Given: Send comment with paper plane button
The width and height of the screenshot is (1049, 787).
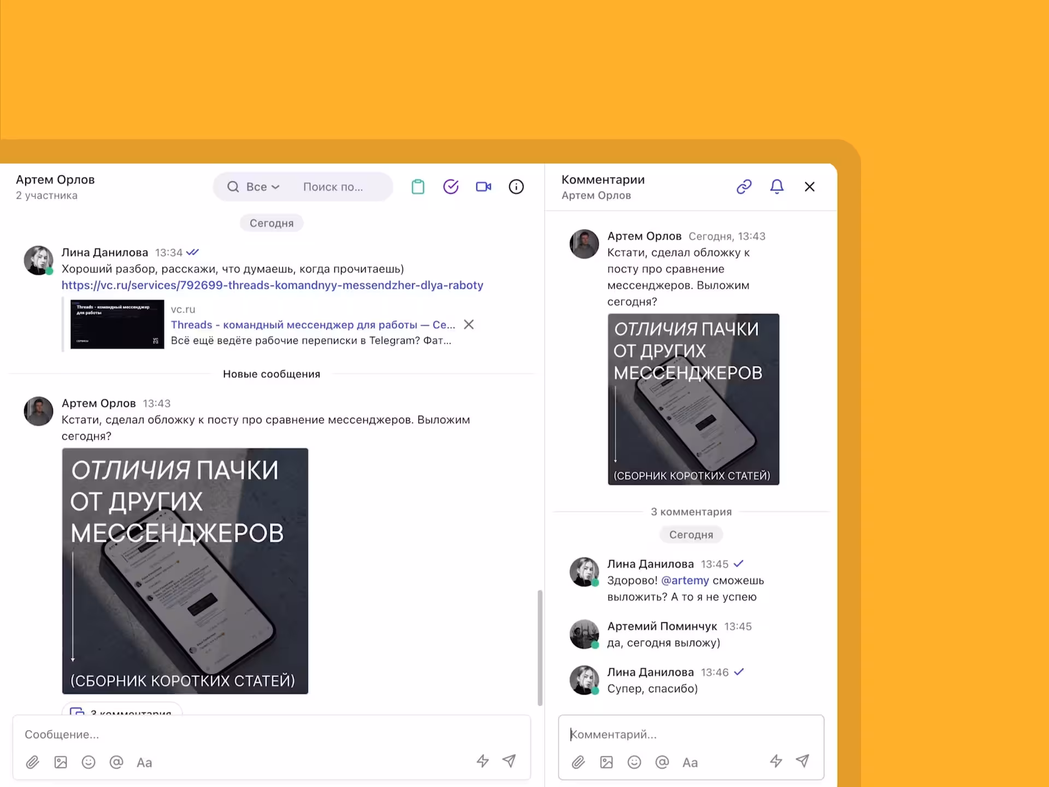Looking at the screenshot, I should (802, 761).
